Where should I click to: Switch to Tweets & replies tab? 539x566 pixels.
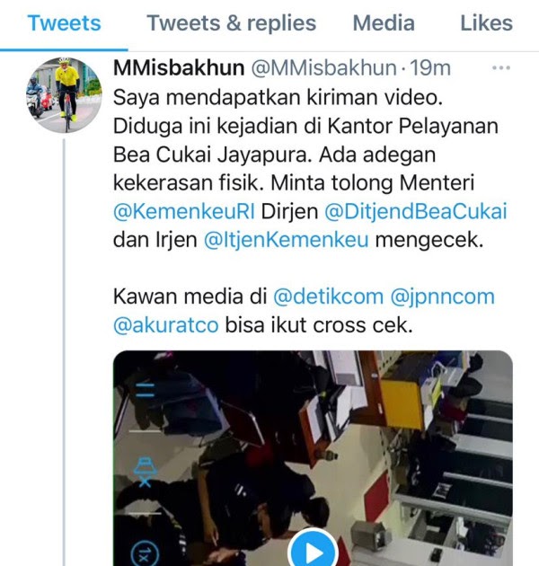(x=232, y=23)
